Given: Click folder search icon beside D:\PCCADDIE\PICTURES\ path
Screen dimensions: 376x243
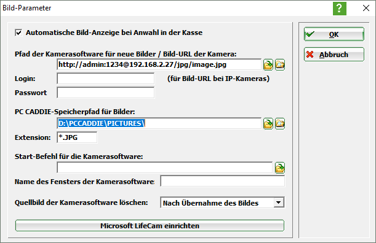Looking at the screenshot, I should click(x=280, y=124).
